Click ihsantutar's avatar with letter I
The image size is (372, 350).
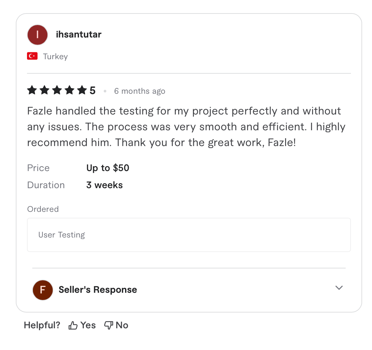[x=37, y=35]
